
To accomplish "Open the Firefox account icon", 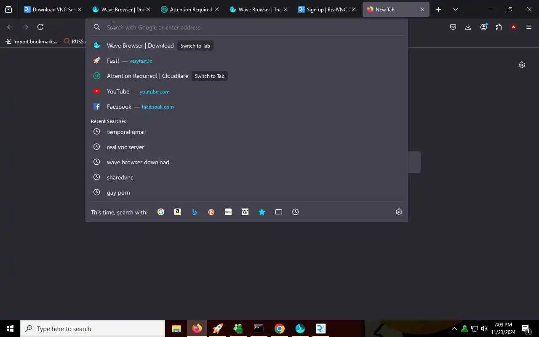I will pyautogui.click(x=483, y=27).
